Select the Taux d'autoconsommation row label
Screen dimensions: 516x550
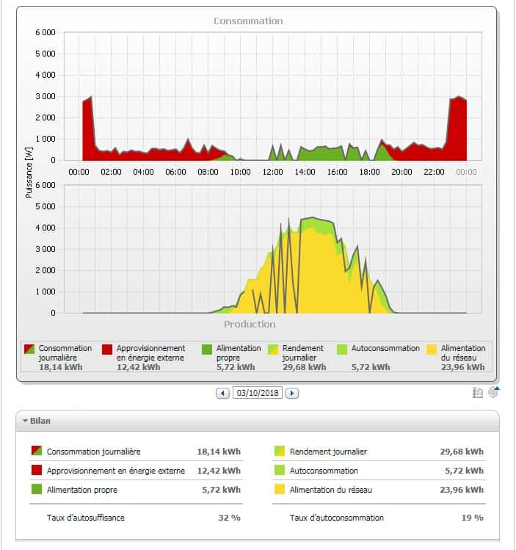[x=337, y=518]
